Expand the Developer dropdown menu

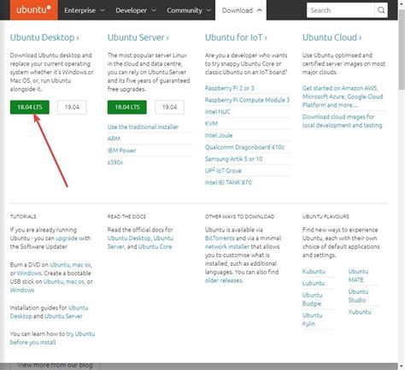pyautogui.click(x=136, y=10)
